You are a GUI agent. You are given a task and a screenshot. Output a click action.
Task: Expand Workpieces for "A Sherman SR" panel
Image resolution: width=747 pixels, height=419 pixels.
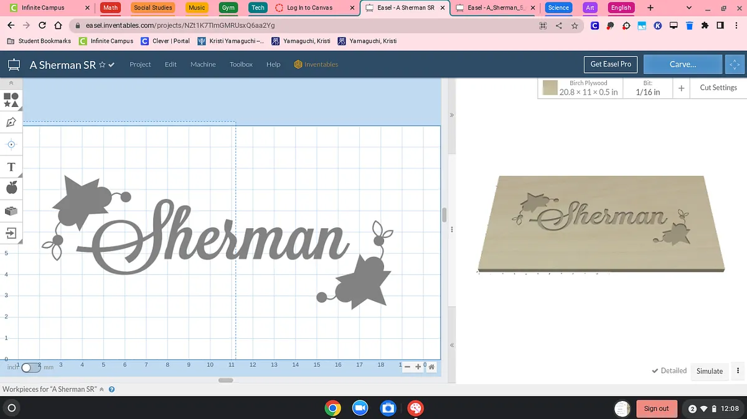101,389
